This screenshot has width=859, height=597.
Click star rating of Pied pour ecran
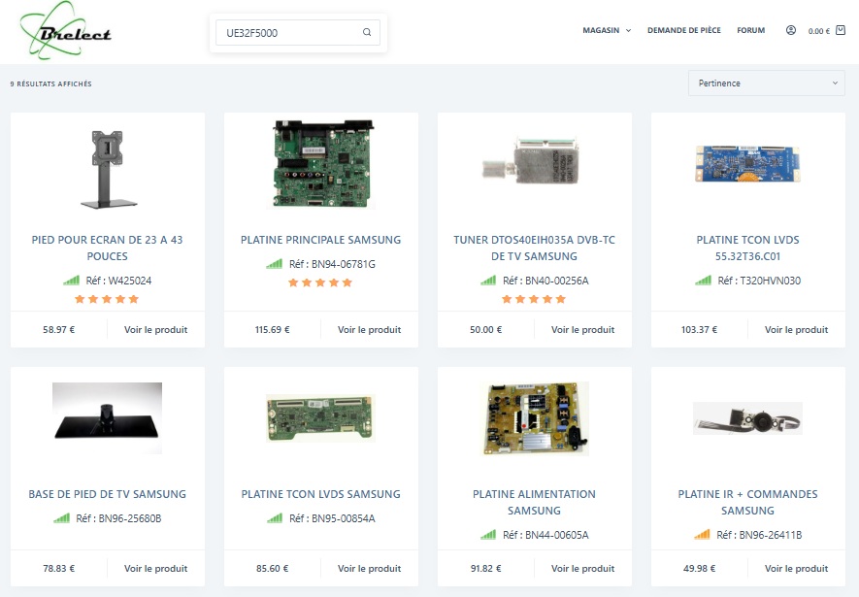pyautogui.click(x=107, y=299)
